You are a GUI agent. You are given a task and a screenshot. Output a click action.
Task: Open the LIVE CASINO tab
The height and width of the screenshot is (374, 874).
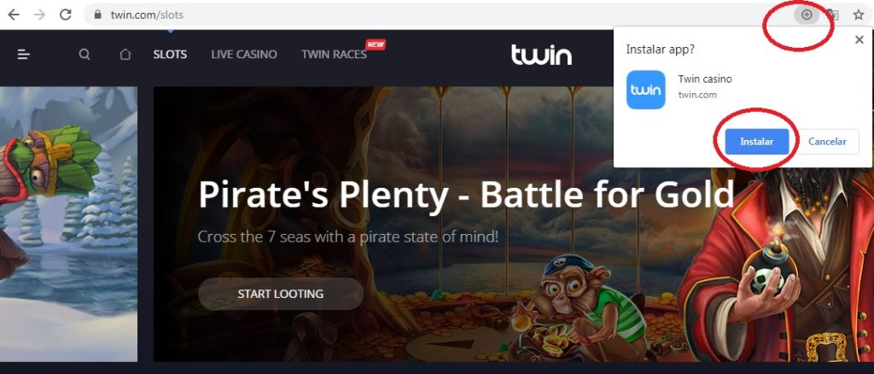[x=244, y=55]
